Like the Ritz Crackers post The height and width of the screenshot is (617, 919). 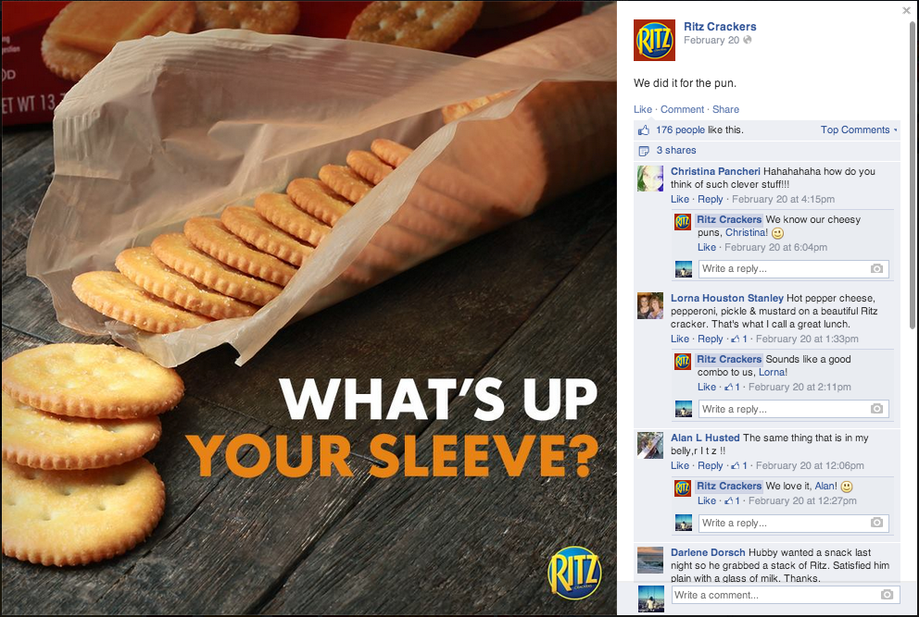(642, 109)
